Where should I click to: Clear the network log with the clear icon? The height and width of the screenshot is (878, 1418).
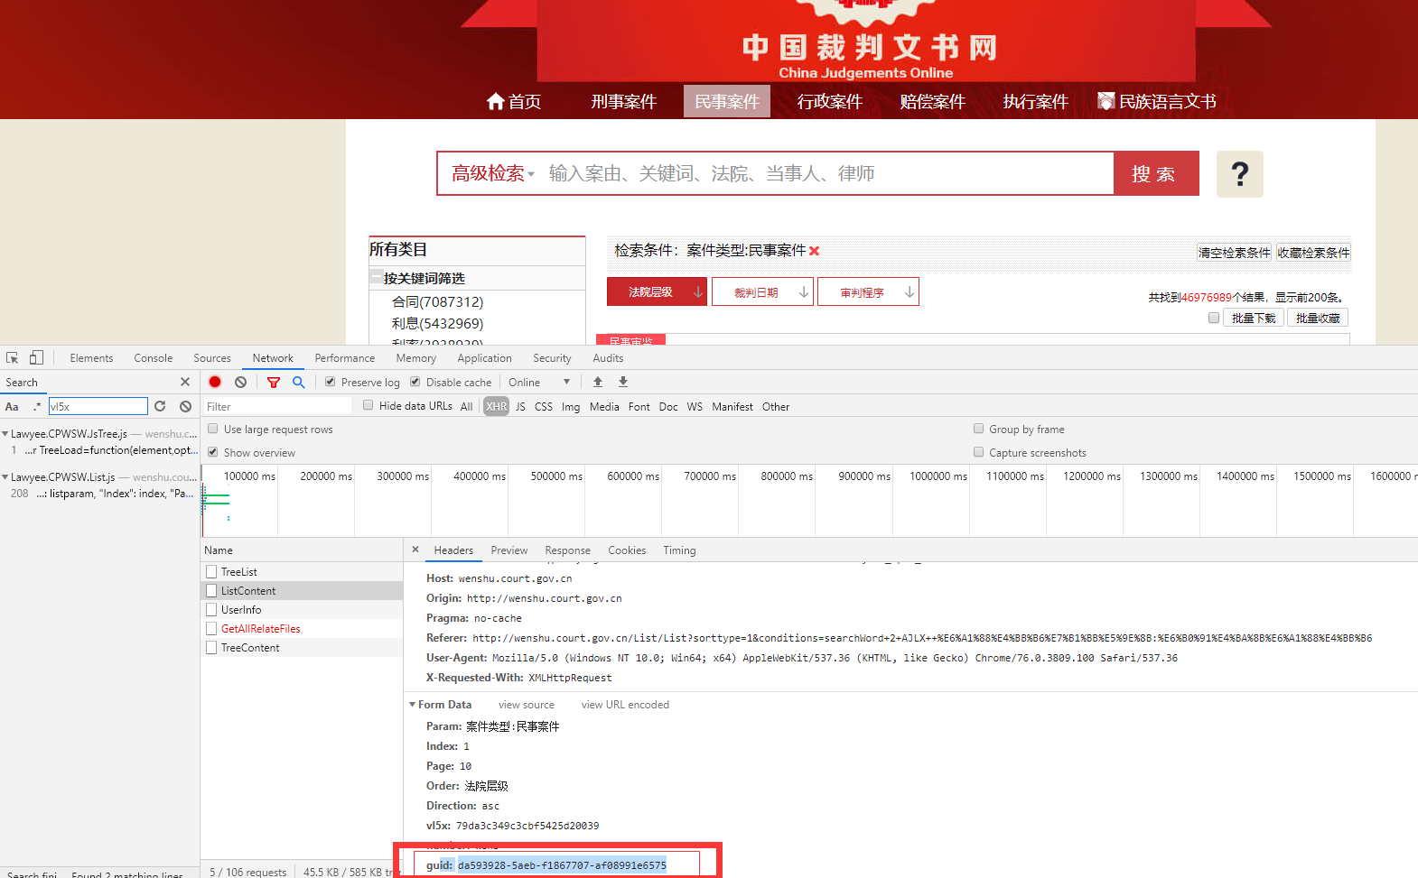pos(240,382)
